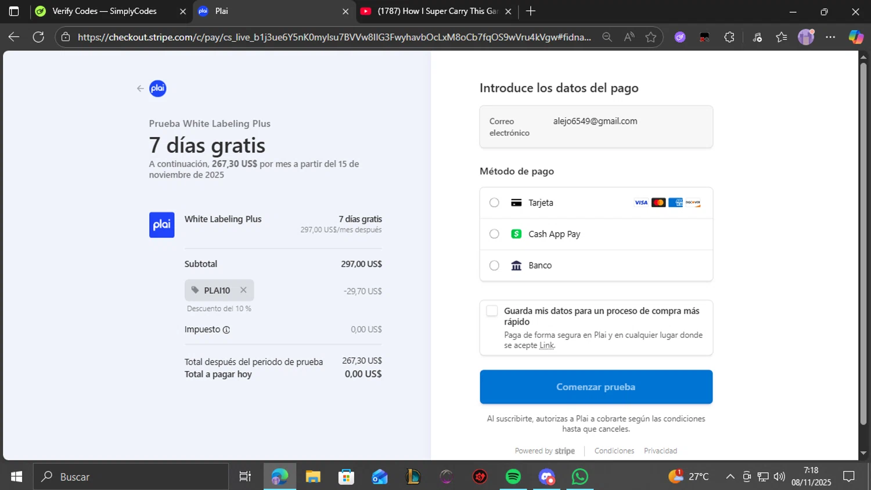Click the Mastercard logo
871x490 pixels.
[658, 203]
